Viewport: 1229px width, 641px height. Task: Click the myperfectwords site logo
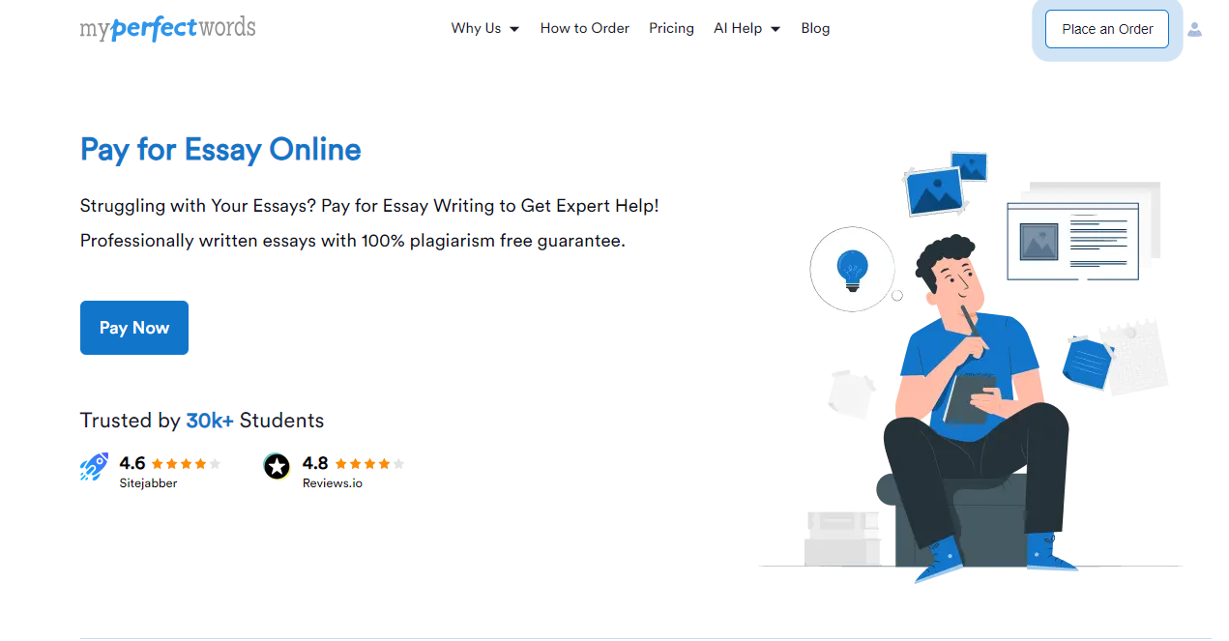[x=168, y=28]
